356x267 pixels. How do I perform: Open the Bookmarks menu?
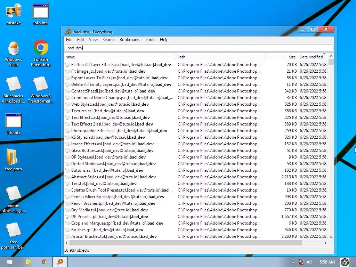(130, 40)
